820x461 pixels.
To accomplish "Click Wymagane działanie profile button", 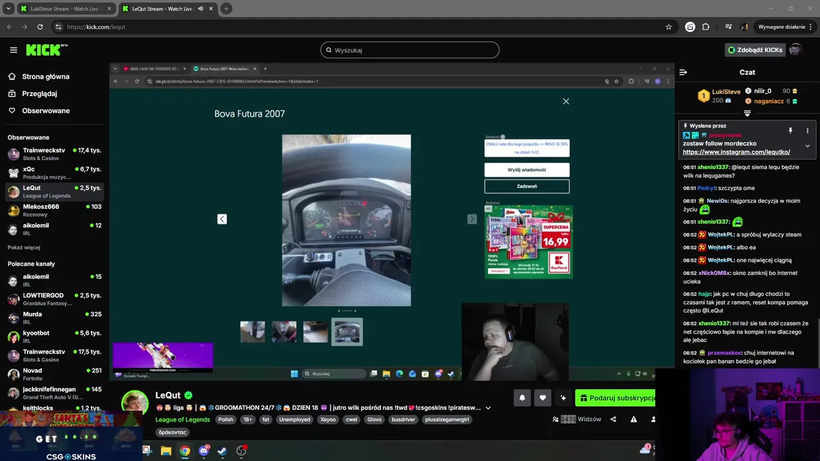I will click(781, 27).
